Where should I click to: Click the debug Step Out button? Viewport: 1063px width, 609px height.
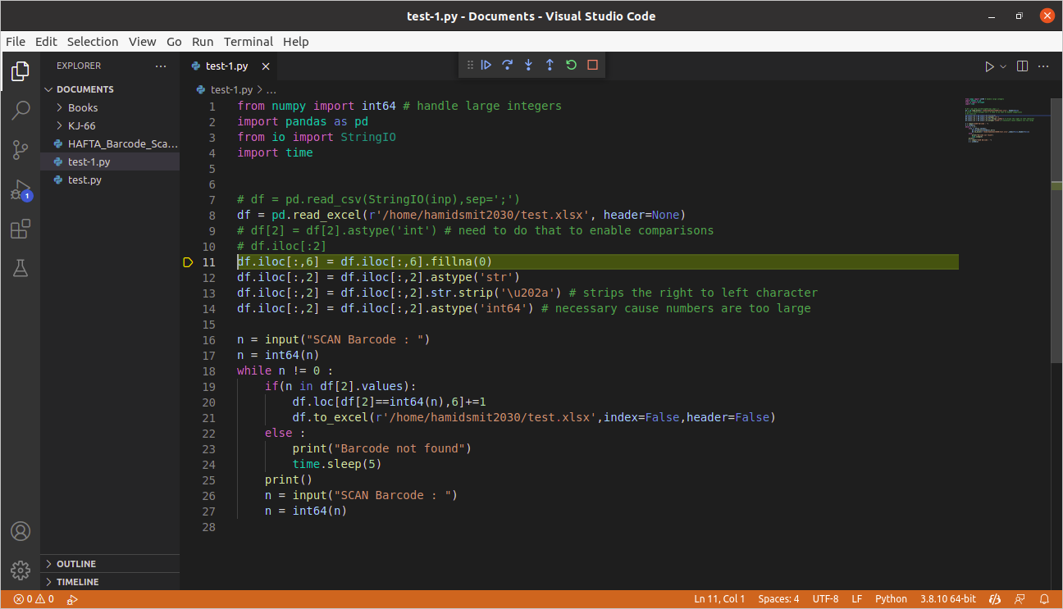coord(550,65)
